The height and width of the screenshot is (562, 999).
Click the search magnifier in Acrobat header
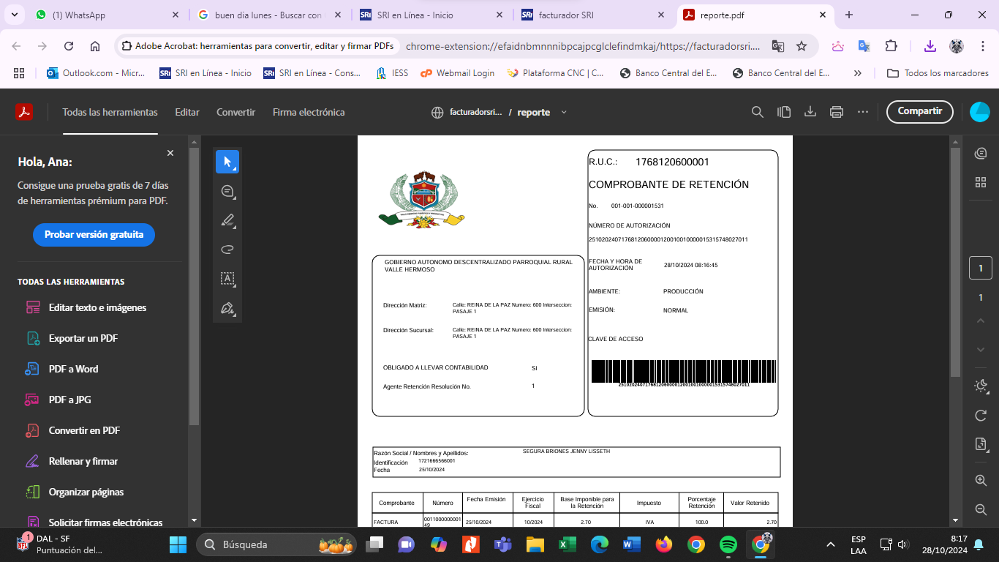pos(758,112)
